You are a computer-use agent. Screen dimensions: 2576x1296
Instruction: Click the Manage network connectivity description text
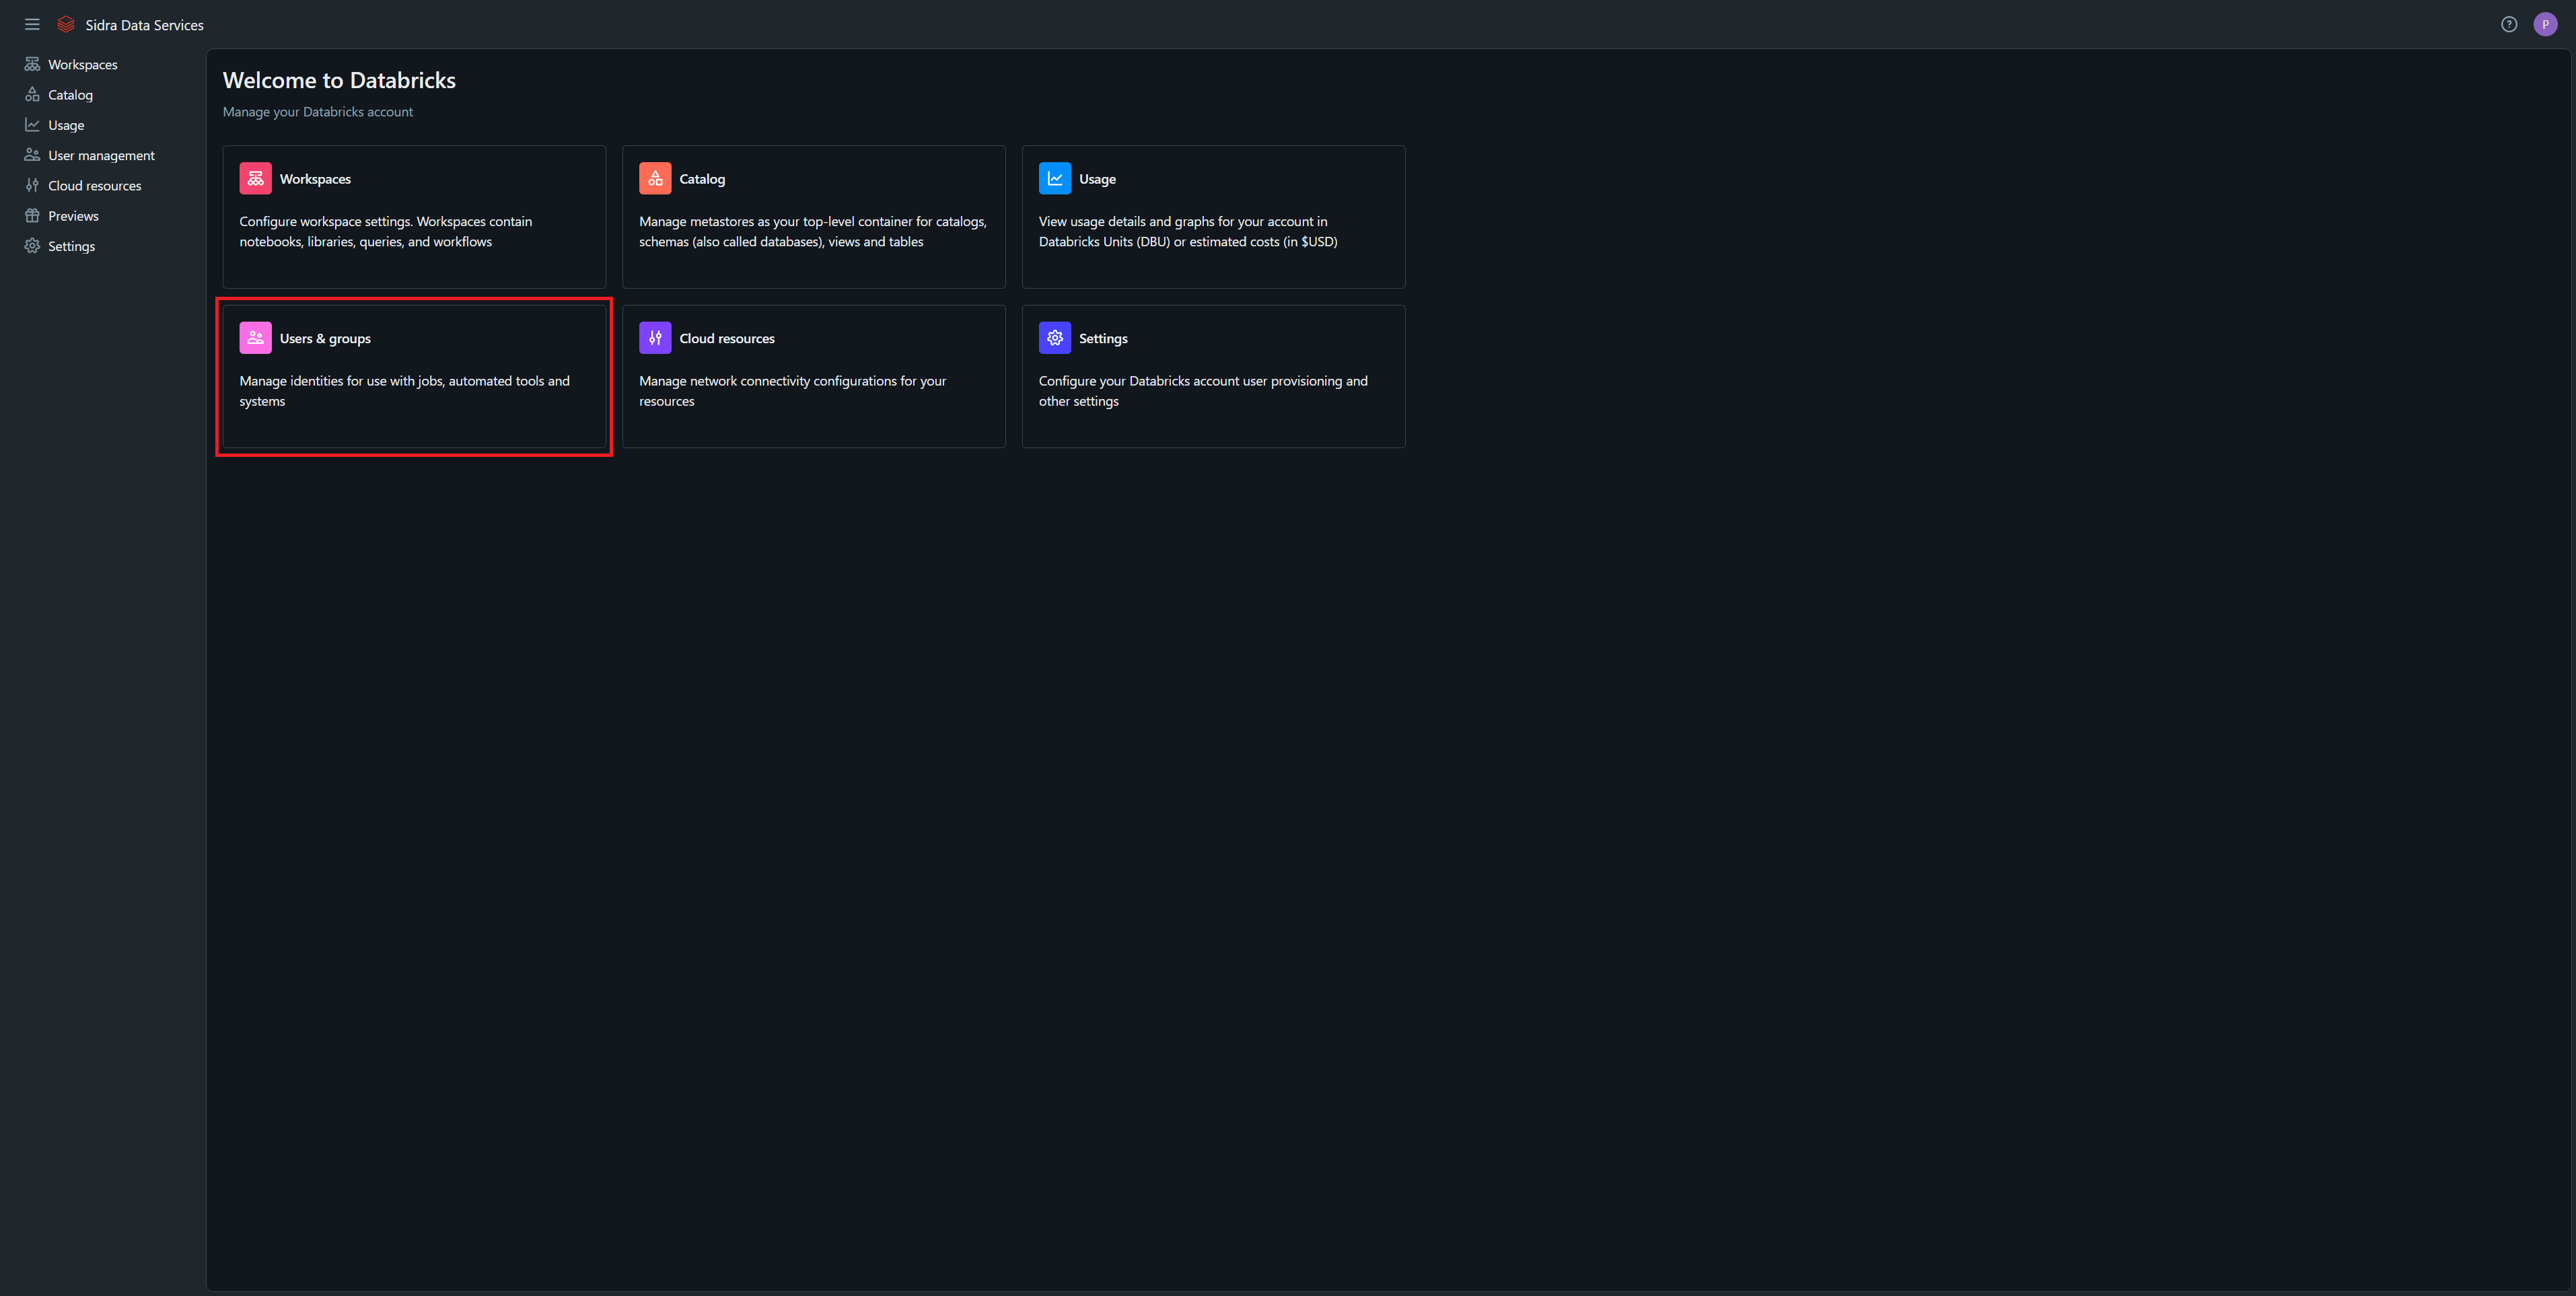point(792,391)
